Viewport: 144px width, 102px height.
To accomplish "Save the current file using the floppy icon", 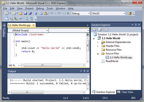I will click(x=25, y=13).
